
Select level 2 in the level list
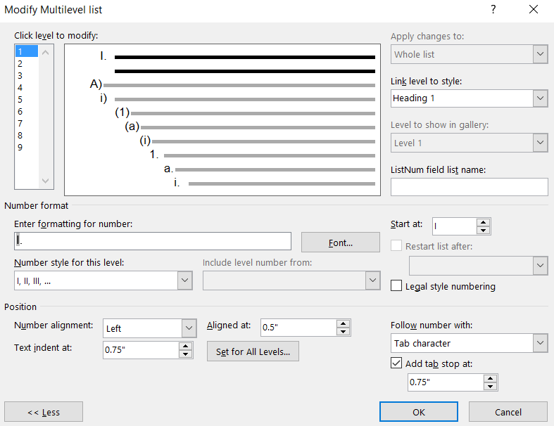tap(20, 63)
